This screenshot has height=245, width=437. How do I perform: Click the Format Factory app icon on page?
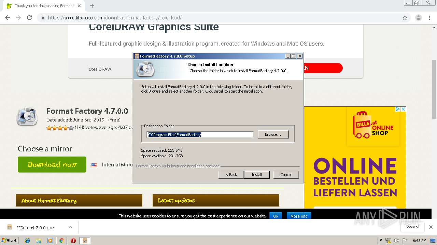(x=27, y=116)
